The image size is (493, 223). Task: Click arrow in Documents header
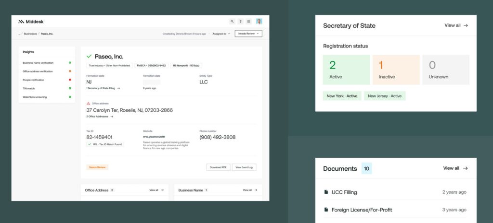pyautogui.click(x=466, y=168)
